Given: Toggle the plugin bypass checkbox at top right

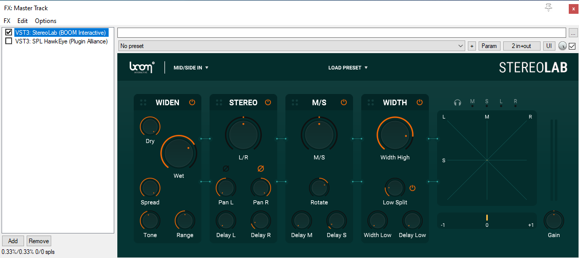Looking at the screenshot, I should pyautogui.click(x=572, y=46).
